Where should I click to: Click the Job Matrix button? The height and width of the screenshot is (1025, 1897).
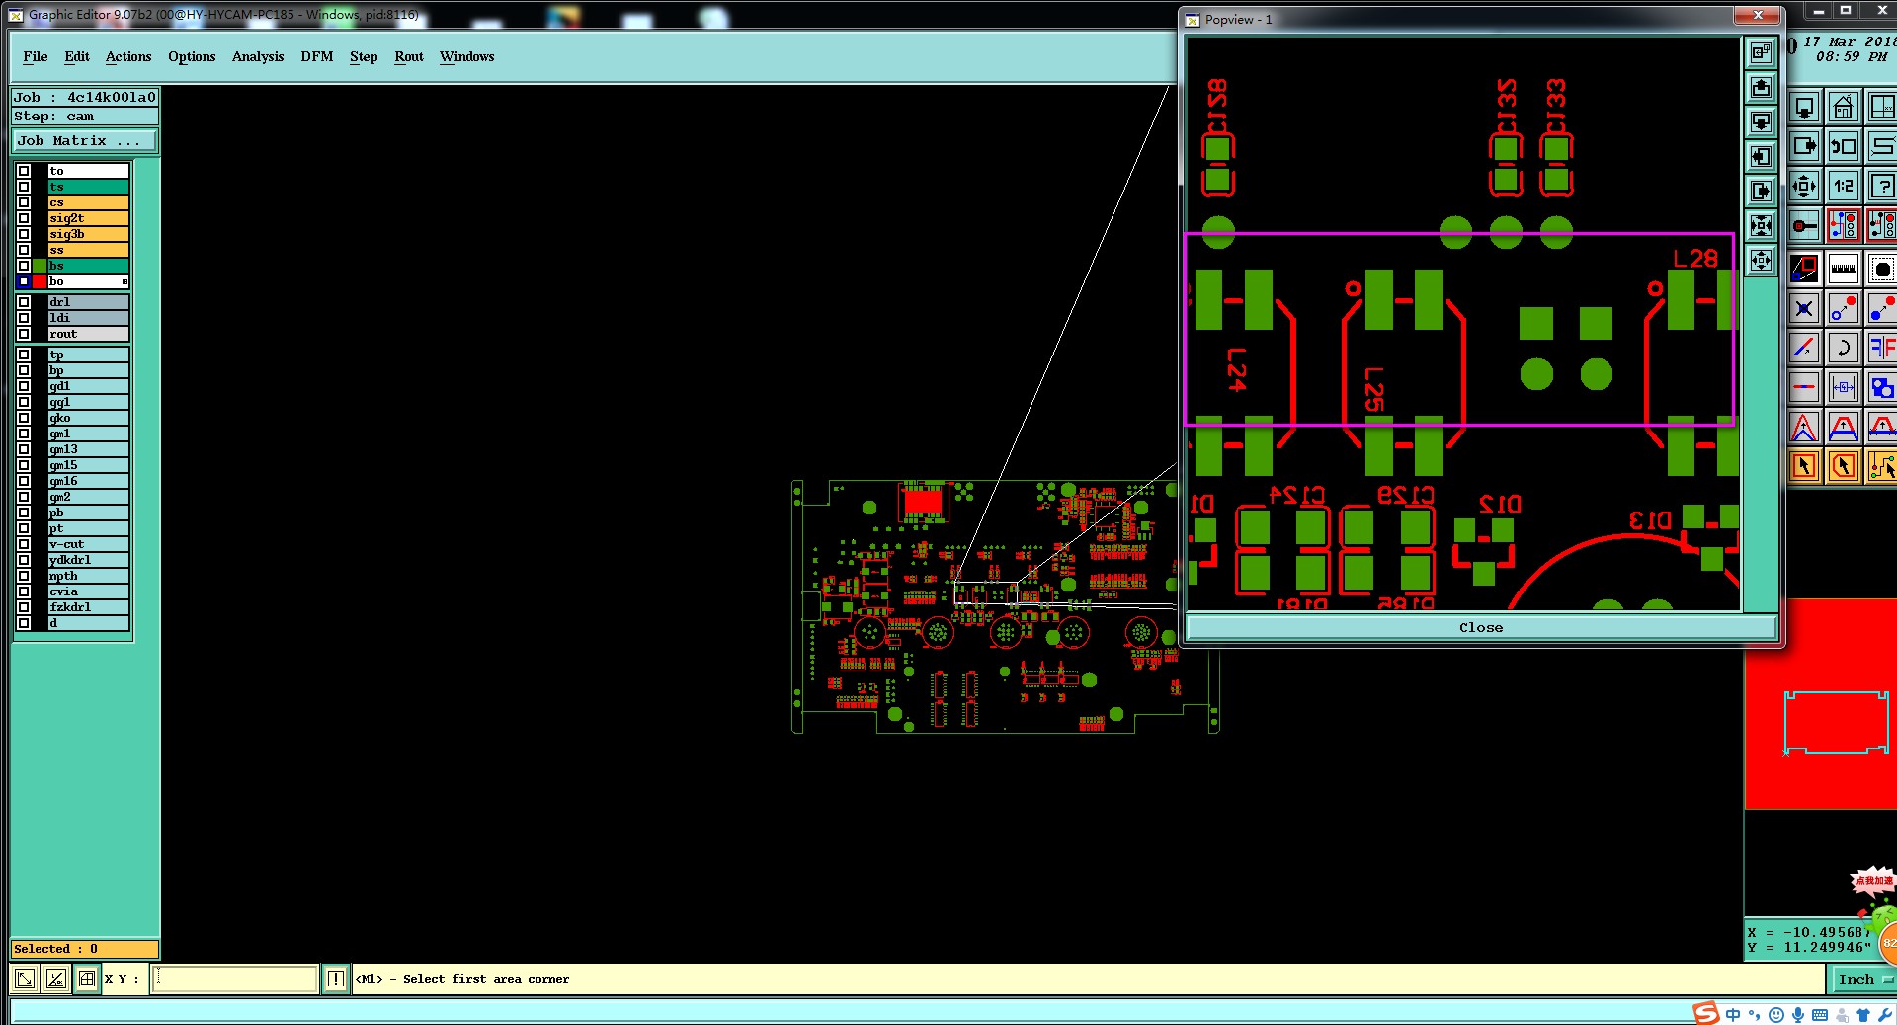84,141
